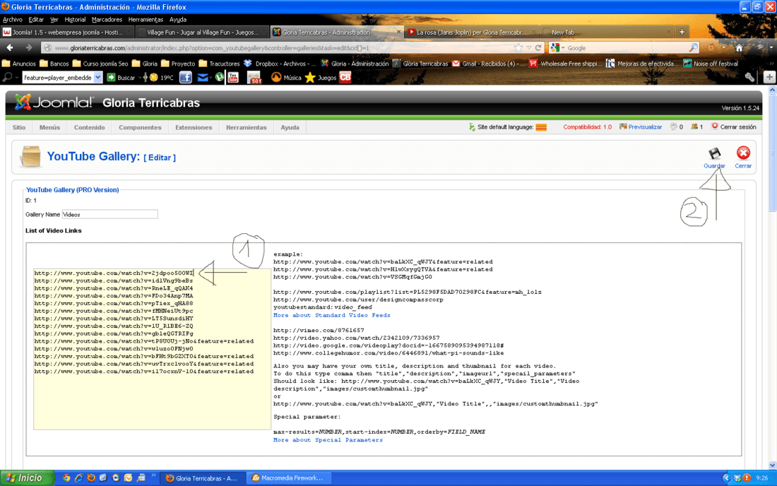Open the Curso joomla Seo bookmark folder
Image resolution: width=777 pixels, height=486 pixels.
coord(100,64)
